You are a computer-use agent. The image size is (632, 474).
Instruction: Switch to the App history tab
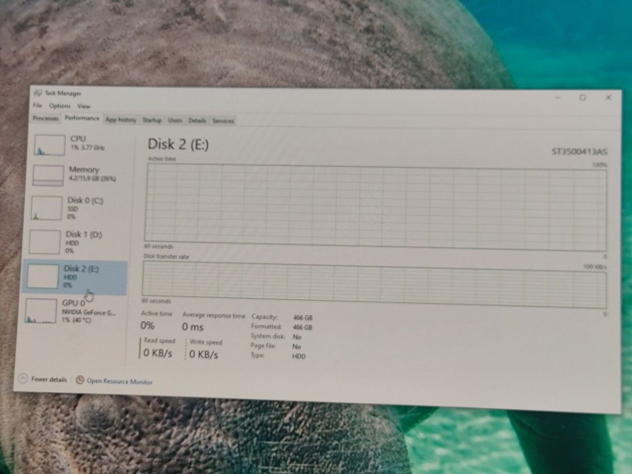[121, 120]
